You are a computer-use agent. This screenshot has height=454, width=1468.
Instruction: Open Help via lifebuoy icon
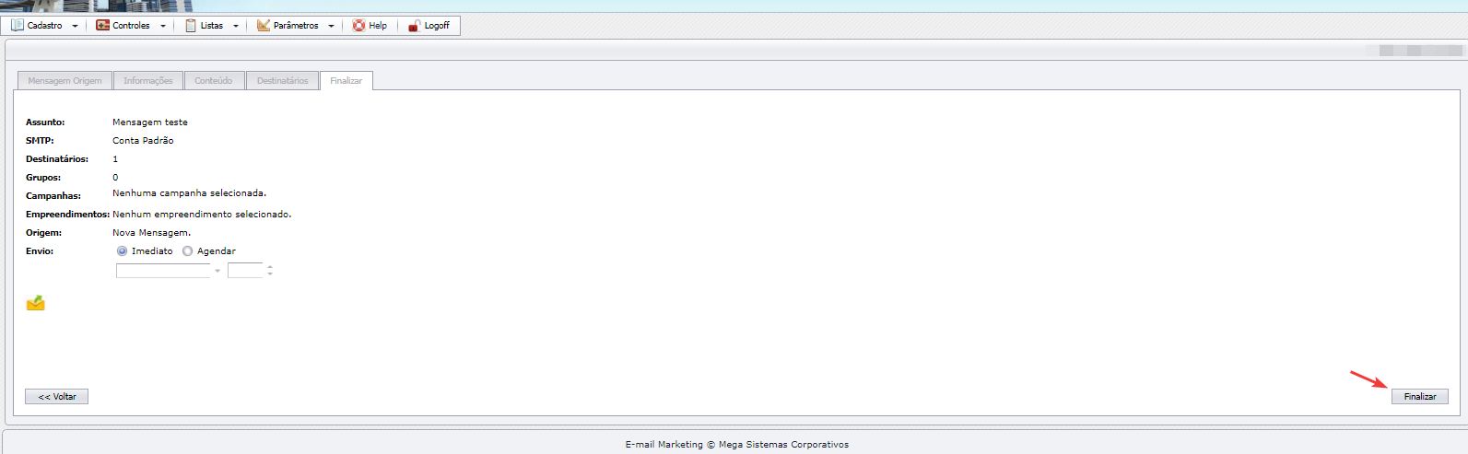click(358, 26)
